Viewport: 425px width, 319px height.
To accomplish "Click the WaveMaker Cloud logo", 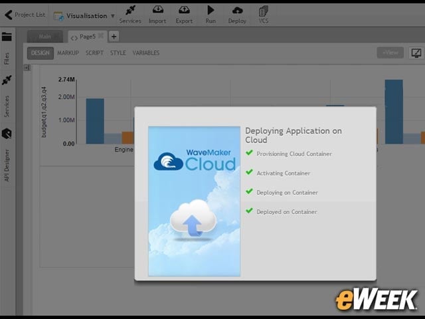I will 195,161.
